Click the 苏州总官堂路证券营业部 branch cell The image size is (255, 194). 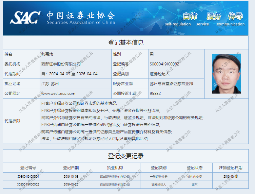171,84
